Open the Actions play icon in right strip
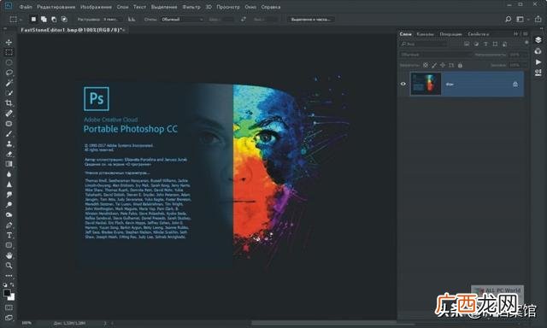Image resolution: width=547 pixels, height=328 pixels. (x=538, y=62)
